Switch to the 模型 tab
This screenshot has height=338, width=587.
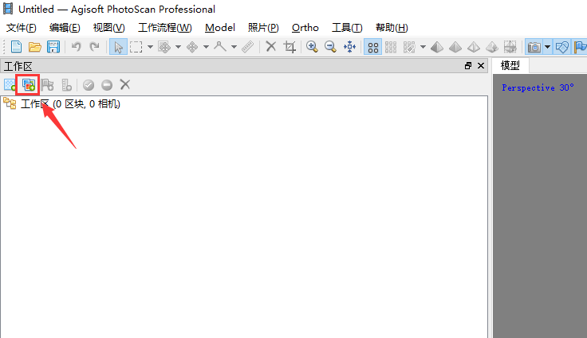tap(510, 66)
